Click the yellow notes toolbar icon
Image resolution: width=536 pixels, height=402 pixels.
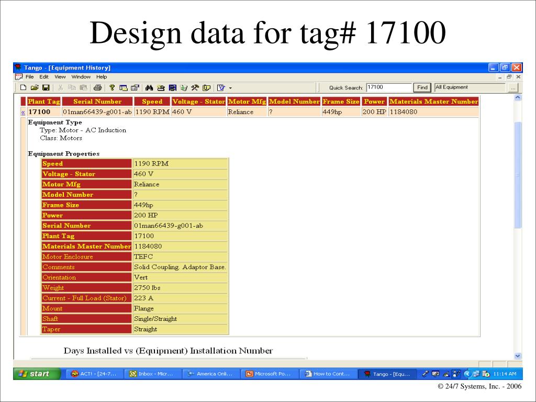pos(206,87)
